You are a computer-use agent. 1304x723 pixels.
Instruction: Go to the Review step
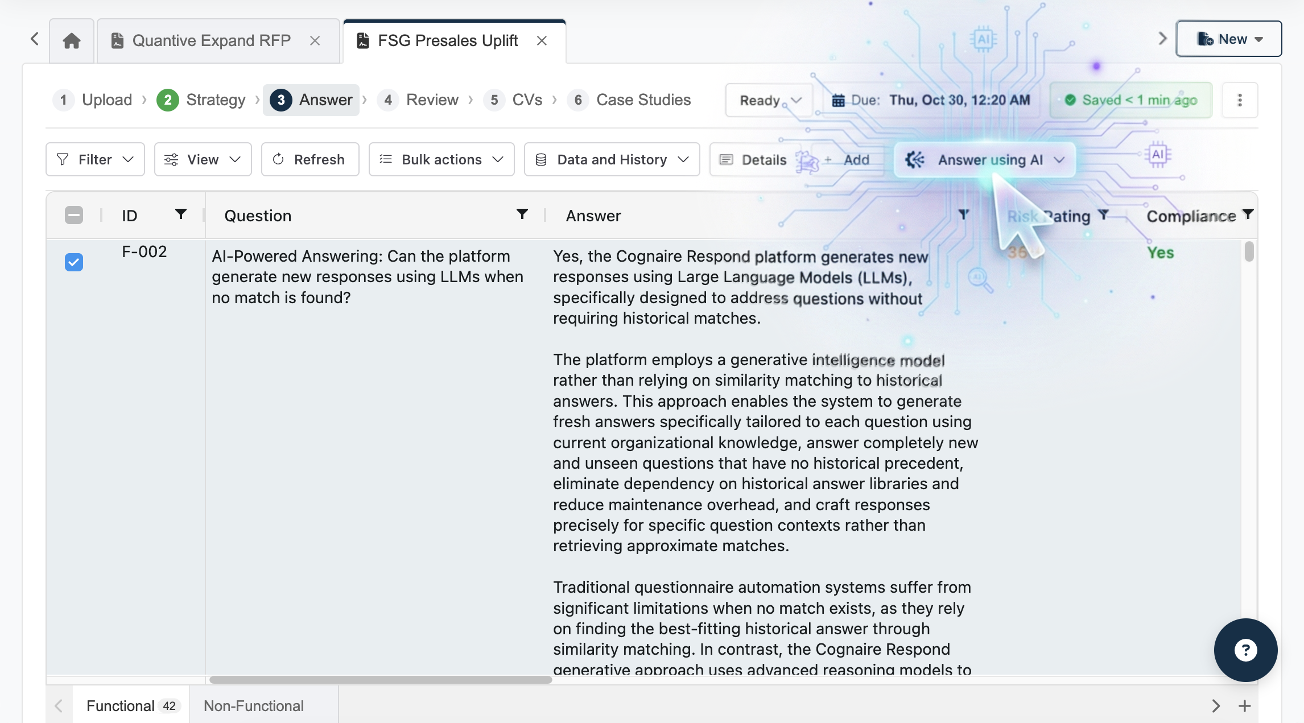pos(421,100)
